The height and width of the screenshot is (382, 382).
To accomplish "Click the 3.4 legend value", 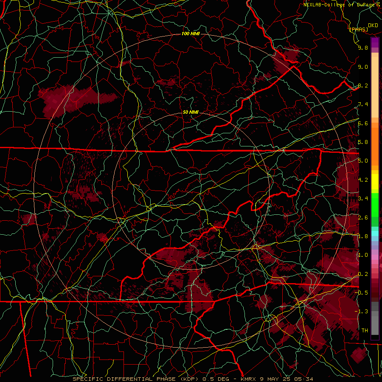I will point(363,199).
